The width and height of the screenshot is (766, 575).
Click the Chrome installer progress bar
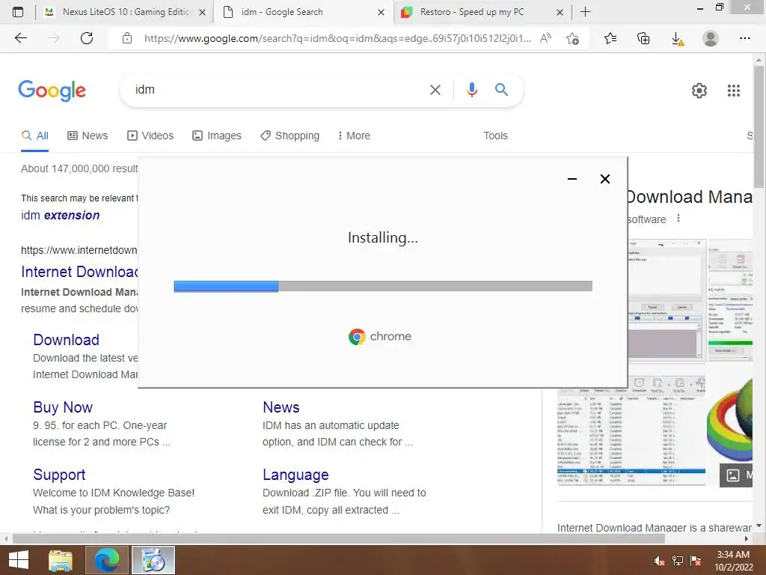point(383,286)
